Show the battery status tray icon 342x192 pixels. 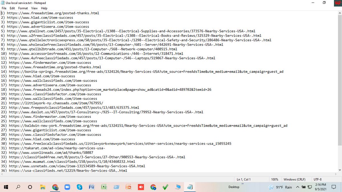[304, 187]
